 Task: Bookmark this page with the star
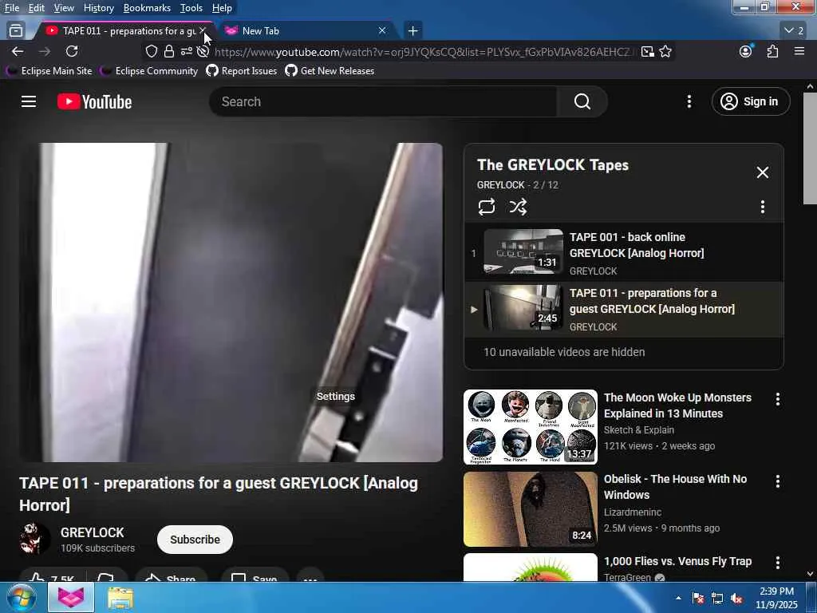665,51
